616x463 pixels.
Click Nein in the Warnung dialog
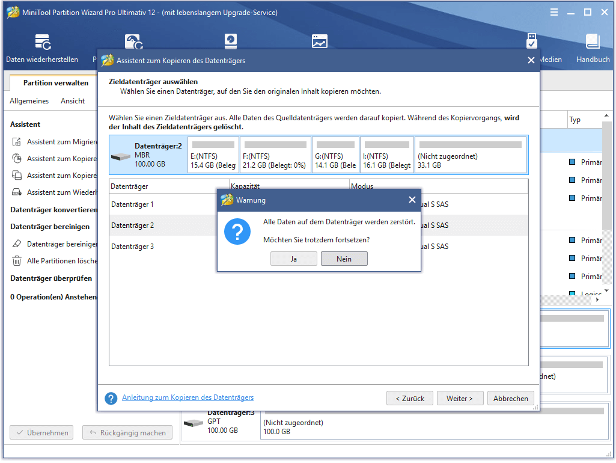pyautogui.click(x=344, y=259)
